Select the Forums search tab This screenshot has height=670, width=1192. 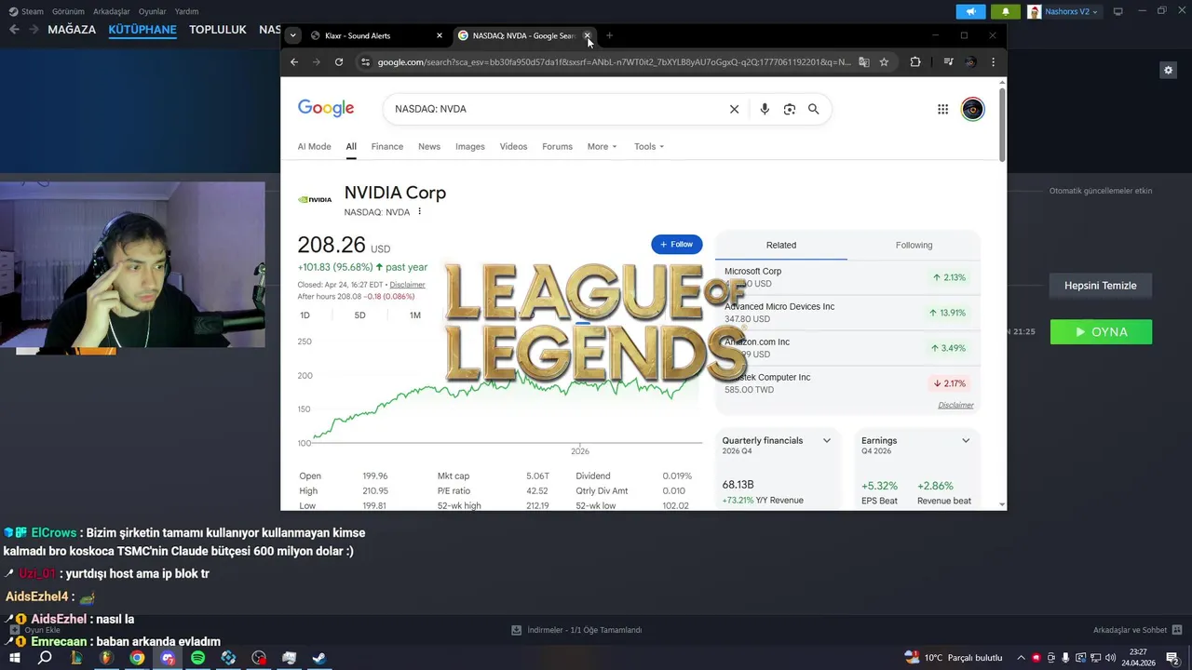click(x=557, y=146)
